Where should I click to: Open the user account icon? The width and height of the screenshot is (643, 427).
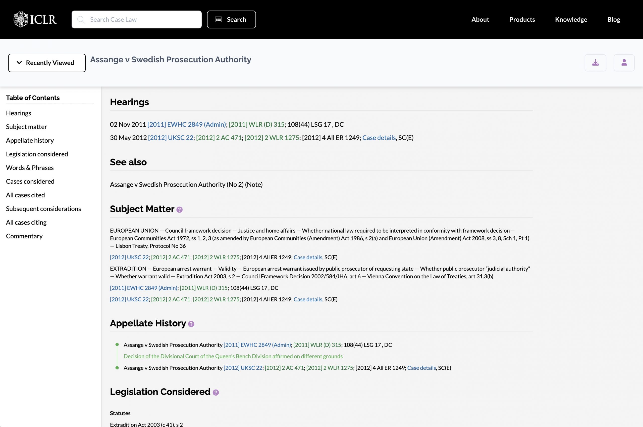pyautogui.click(x=624, y=63)
